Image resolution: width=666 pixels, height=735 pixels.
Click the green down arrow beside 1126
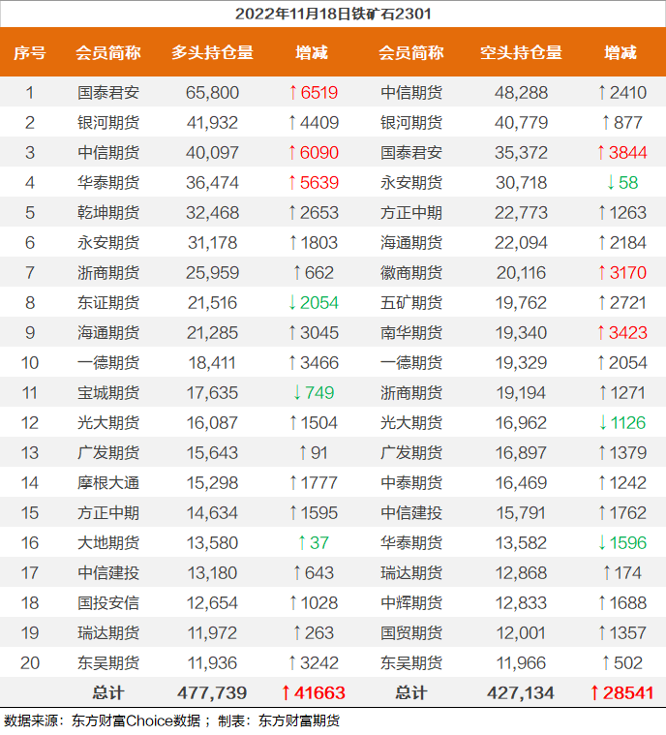(x=601, y=423)
